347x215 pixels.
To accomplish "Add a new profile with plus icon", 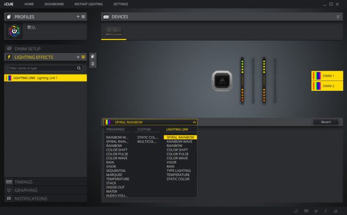I will 78,17.
